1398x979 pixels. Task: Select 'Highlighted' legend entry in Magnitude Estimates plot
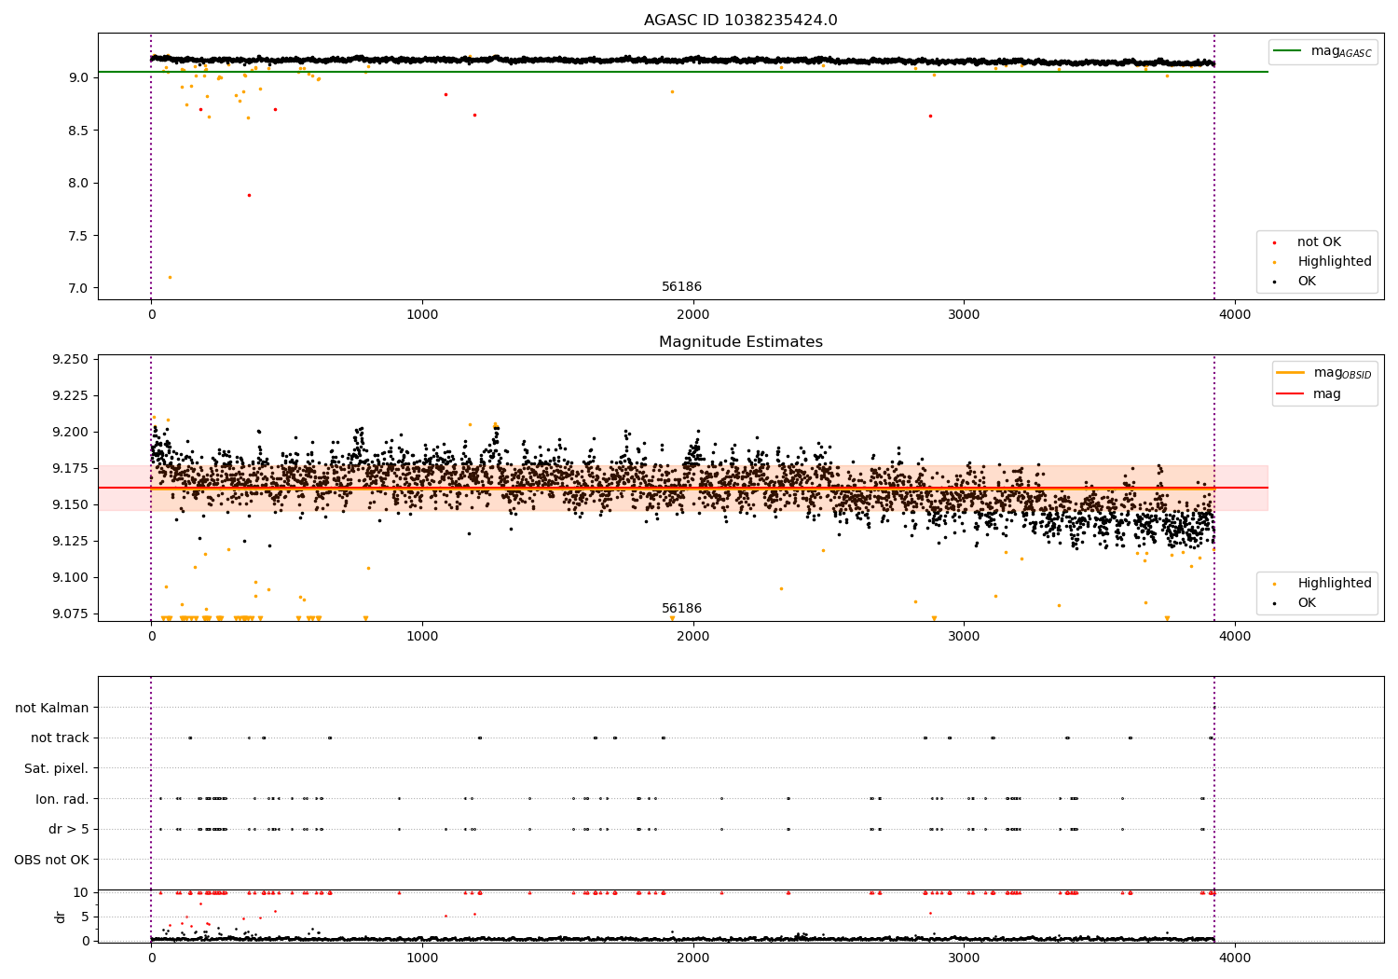pos(1335,584)
